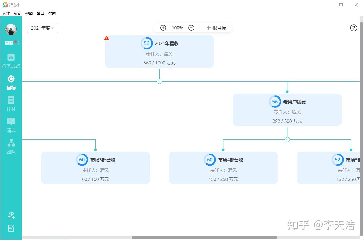Collapse children under 2021年营收 node
This screenshot has height=240, width=364.
pos(159,81)
